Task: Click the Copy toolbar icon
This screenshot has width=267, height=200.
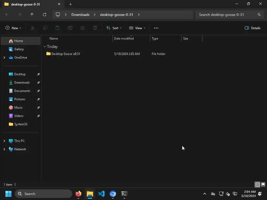Action: [x=45, y=28]
